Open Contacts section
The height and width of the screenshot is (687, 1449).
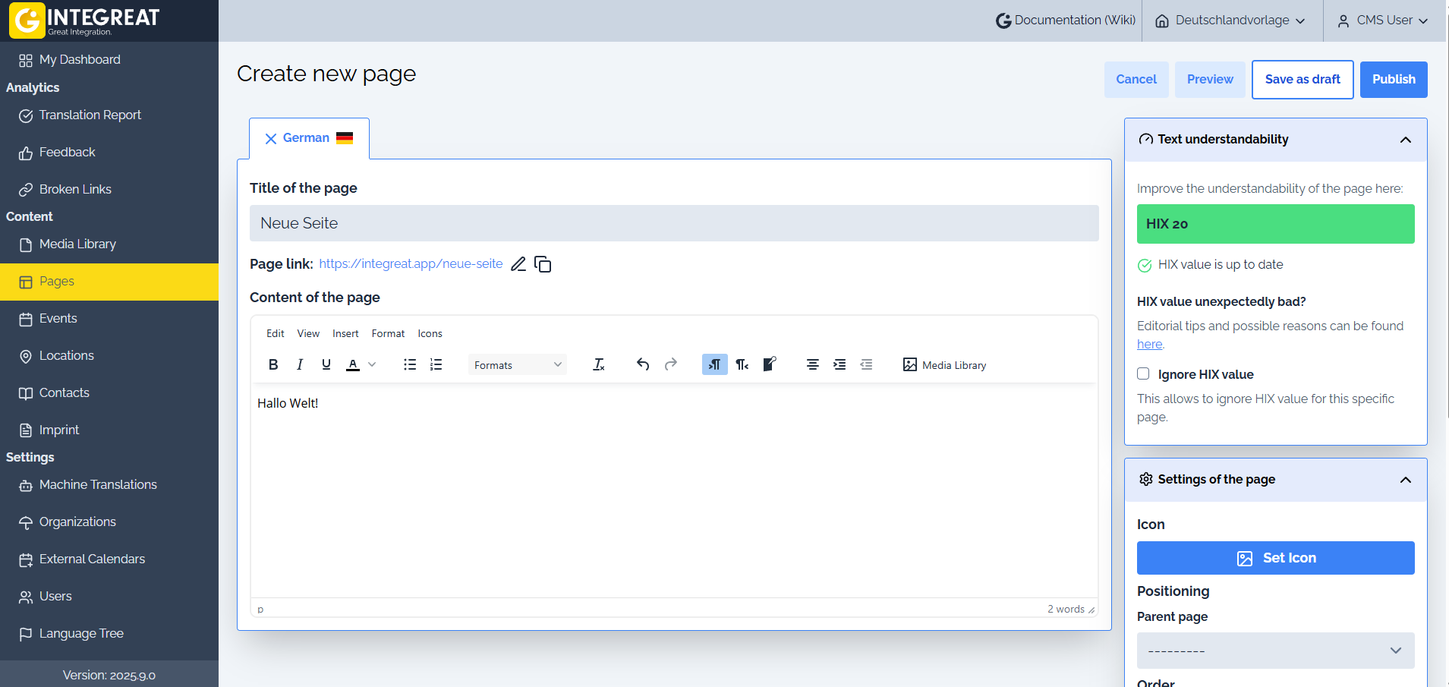(x=109, y=393)
